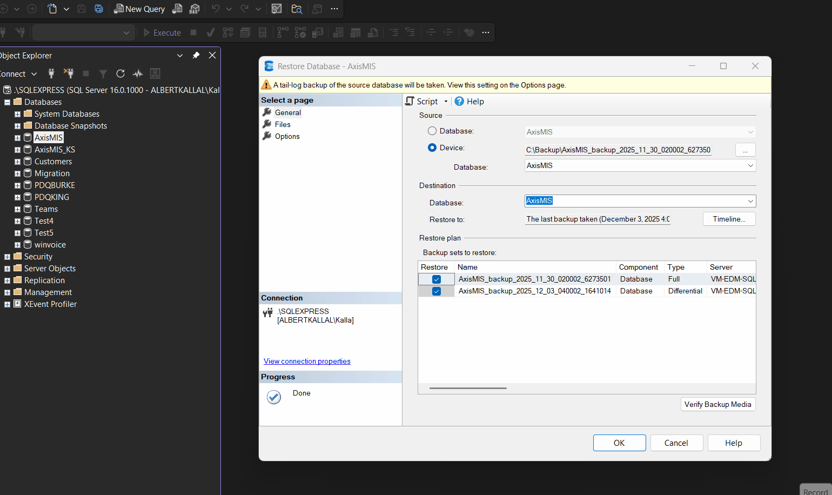Click the Filter icon in Object Explorer
832x495 pixels.
(103, 73)
